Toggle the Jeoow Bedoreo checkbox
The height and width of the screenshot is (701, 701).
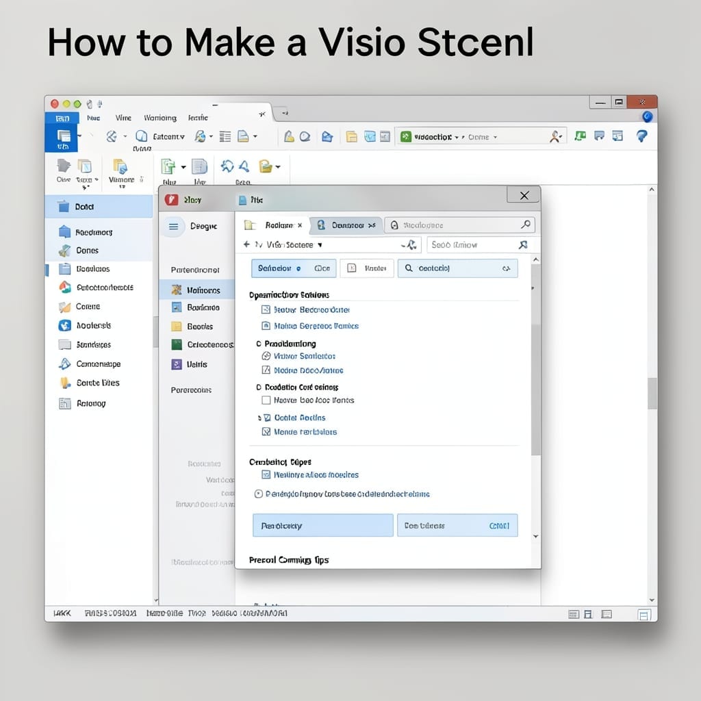pyautogui.click(x=266, y=309)
